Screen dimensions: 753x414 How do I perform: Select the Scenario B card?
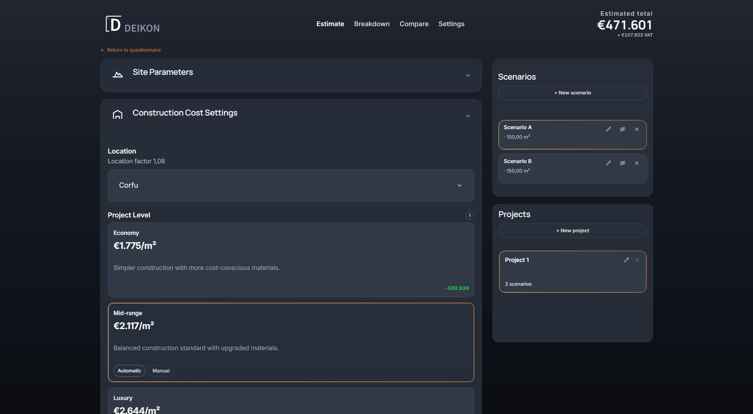[x=572, y=168]
